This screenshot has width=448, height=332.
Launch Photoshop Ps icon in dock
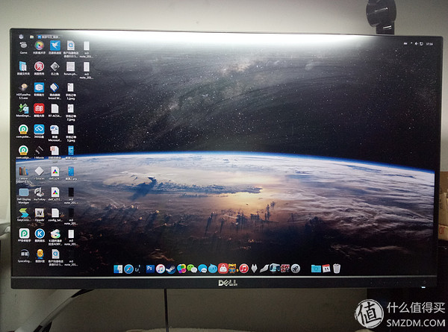click(150, 269)
